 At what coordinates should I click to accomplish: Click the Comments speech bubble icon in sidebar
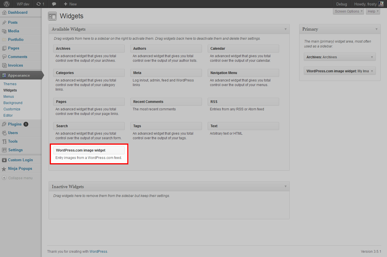point(4,57)
